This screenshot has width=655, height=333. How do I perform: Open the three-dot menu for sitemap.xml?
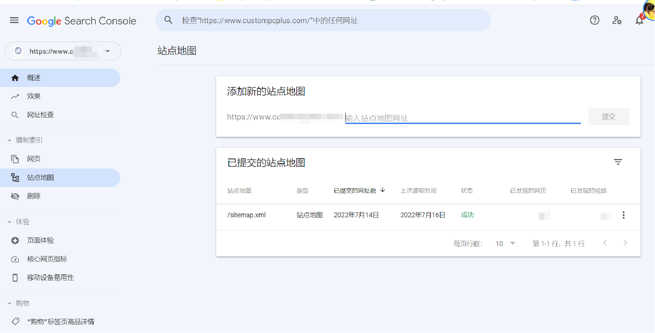coord(623,215)
